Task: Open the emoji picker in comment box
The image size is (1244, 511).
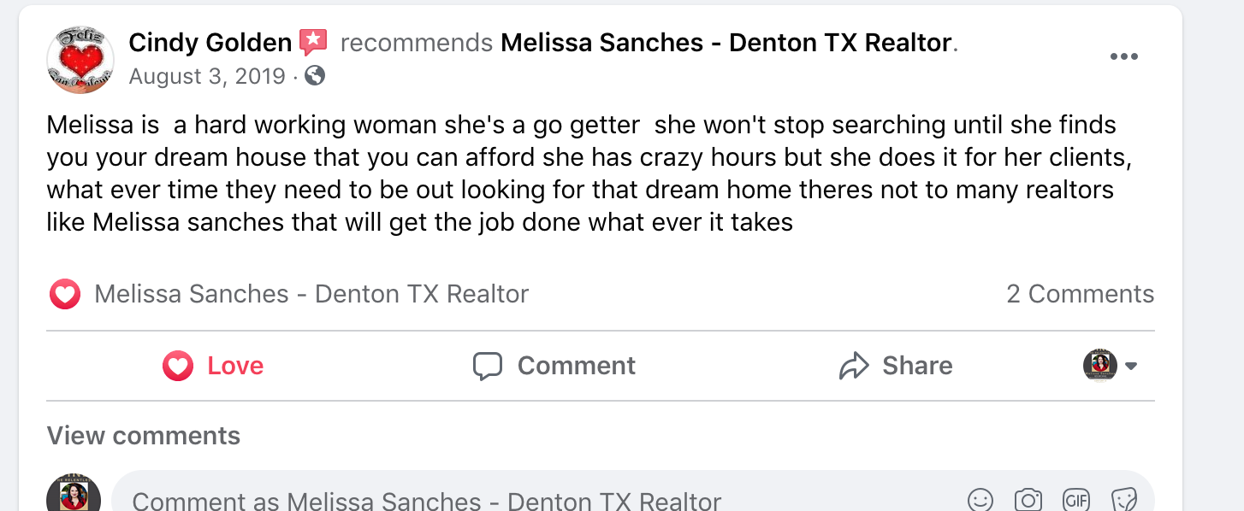Action: [x=980, y=500]
